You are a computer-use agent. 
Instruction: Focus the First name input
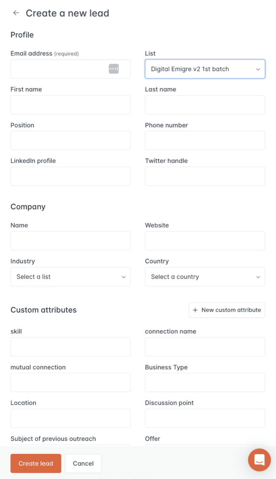(x=70, y=104)
